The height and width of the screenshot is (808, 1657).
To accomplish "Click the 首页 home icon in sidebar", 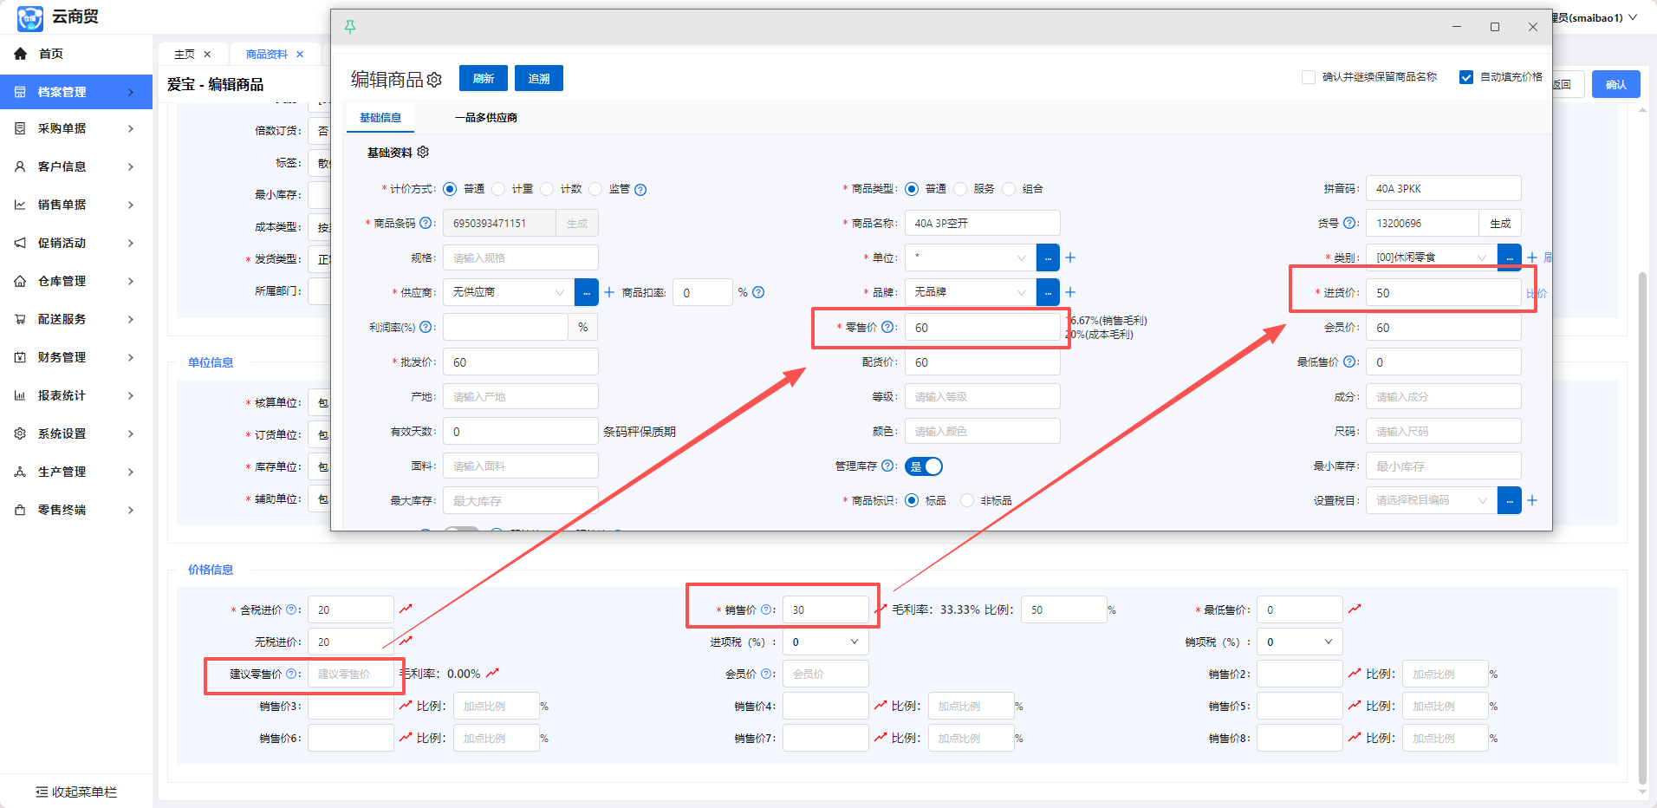I will pyautogui.click(x=20, y=54).
